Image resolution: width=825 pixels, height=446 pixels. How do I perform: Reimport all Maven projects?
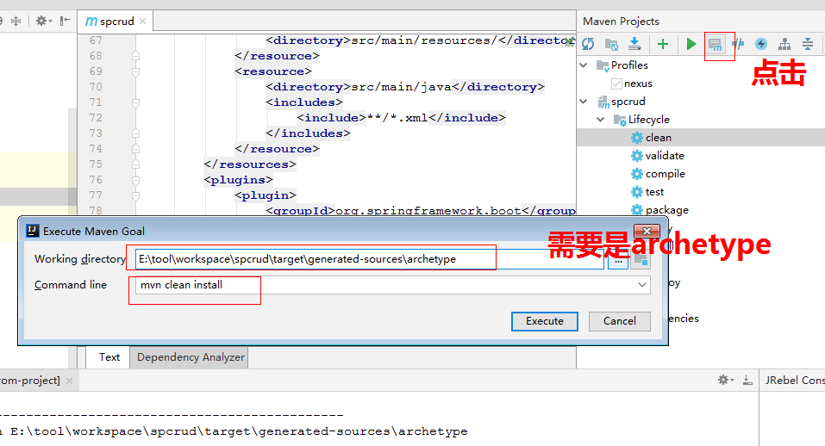click(588, 44)
